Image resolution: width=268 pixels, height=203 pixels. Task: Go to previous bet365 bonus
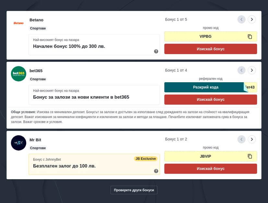tap(241, 70)
